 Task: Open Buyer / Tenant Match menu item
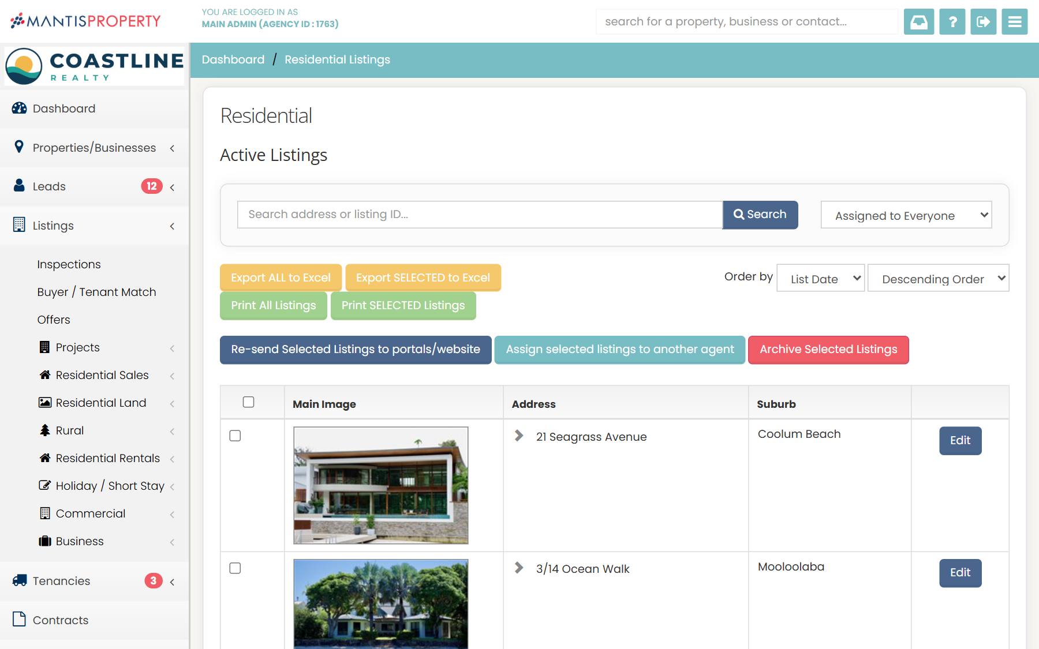96,292
